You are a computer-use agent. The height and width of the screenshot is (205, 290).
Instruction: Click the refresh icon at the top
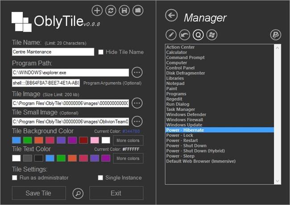(x=111, y=10)
